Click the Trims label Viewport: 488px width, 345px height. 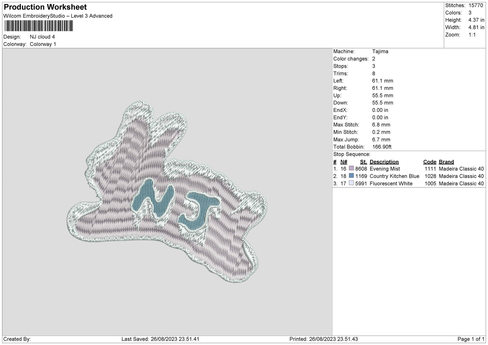tap(340, 74)
